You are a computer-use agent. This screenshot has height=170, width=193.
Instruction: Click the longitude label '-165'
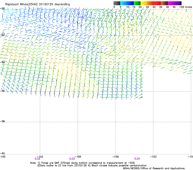[x=3, y=157]
